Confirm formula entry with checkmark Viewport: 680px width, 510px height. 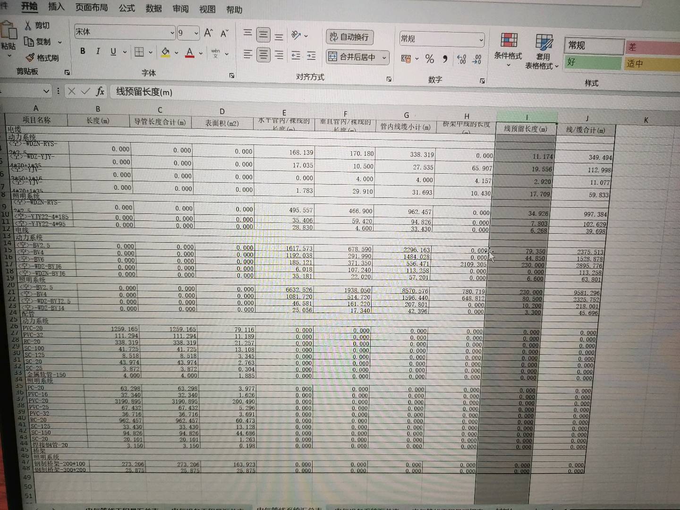click(x=85, y=91)
